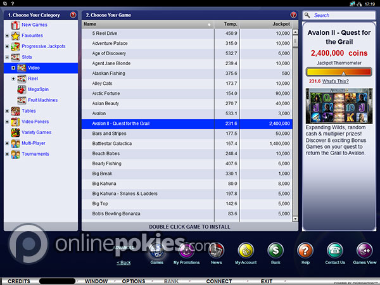380x285 pixels.
Task: Open the Bank dollar icon
Action: pos(275,251)
